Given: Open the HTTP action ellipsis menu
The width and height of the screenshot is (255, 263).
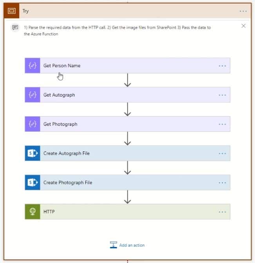Looking at the screenshot, I should pyautogui.click(x=222, y=212).
